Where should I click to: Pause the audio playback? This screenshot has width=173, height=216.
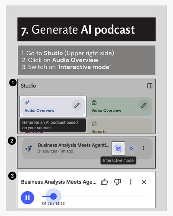tap(28, 197)
